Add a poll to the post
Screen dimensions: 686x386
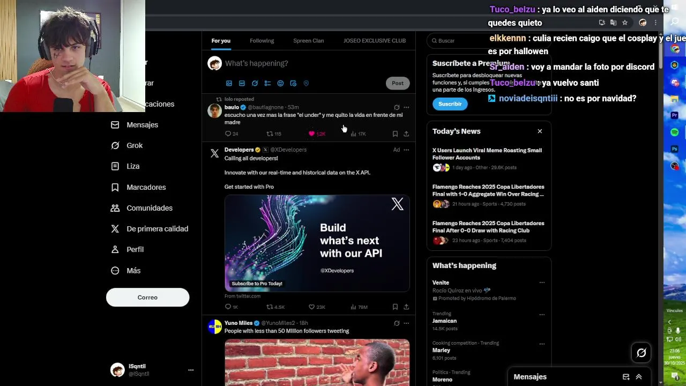pos(267,83)
